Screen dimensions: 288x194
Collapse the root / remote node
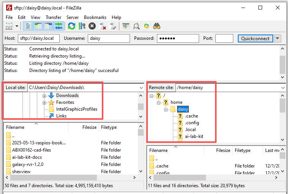151,96
